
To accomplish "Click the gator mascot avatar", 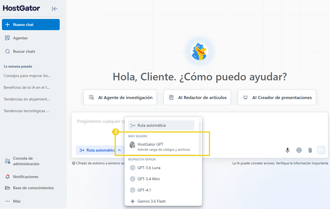I will 199,51.
